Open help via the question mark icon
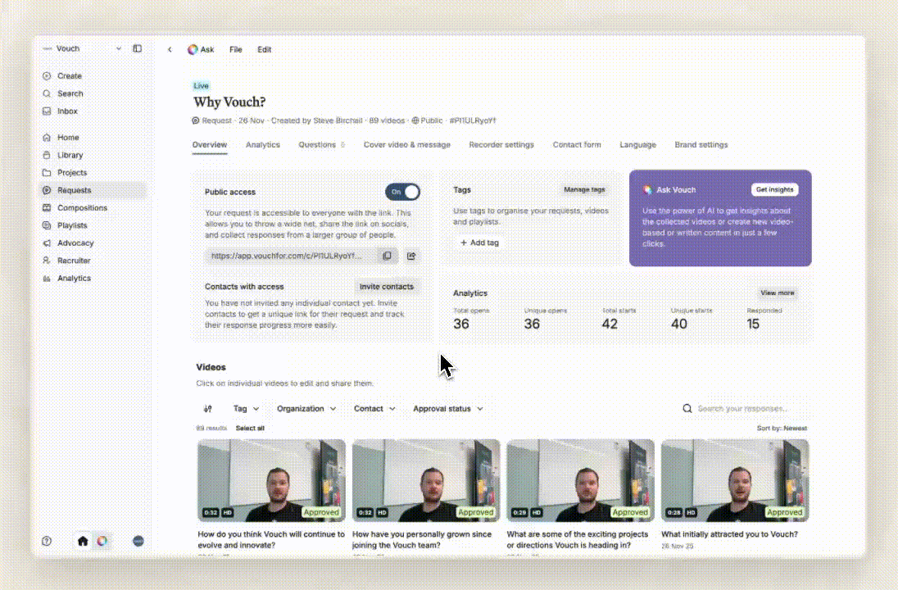Screen dimensions: 898x590 pos(47,541)
